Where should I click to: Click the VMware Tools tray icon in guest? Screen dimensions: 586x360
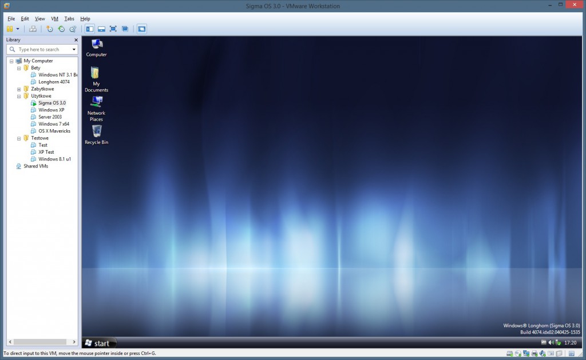click(x=544, y=342)
